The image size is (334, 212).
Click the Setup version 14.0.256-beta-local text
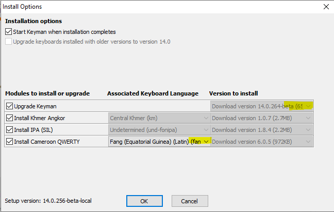coord(48,201)
